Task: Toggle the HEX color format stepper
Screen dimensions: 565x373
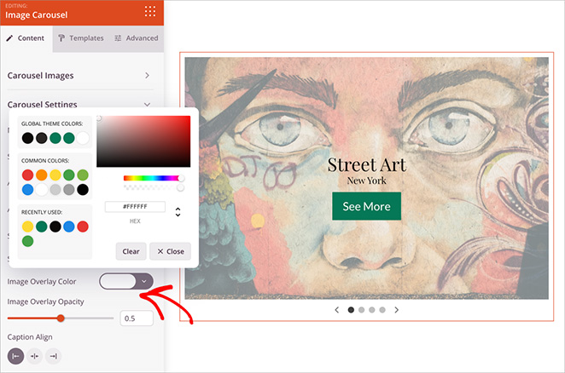Action: 178,211
